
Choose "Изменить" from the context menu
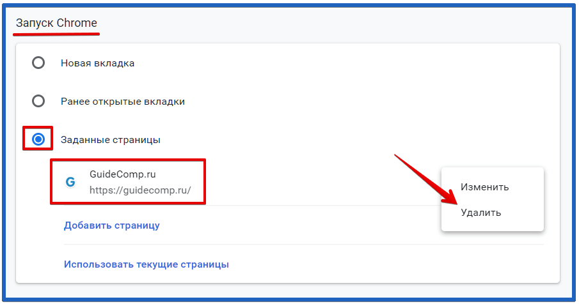[484, 187]
